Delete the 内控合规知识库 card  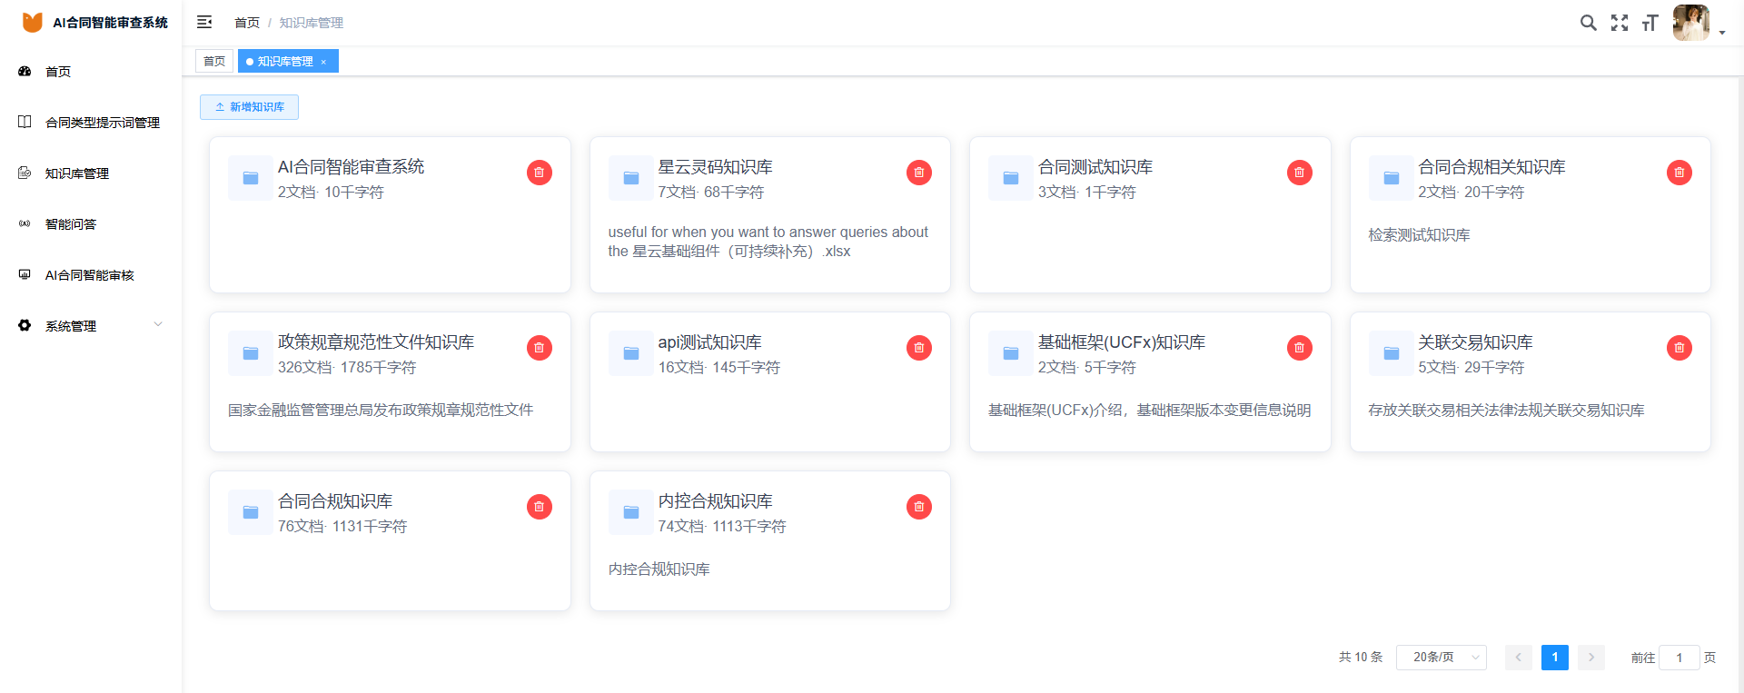point(919,507)
